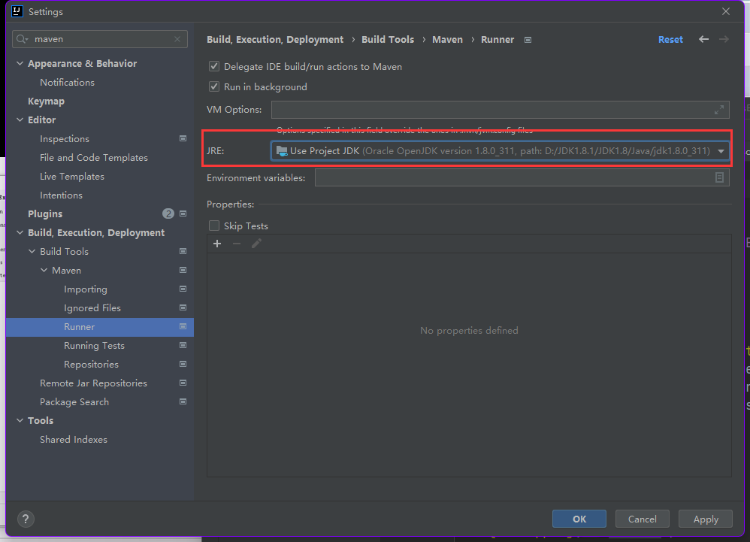Screen dimensions: 750x542
Task: Click the help question mark icon
Action: point(26,519)
